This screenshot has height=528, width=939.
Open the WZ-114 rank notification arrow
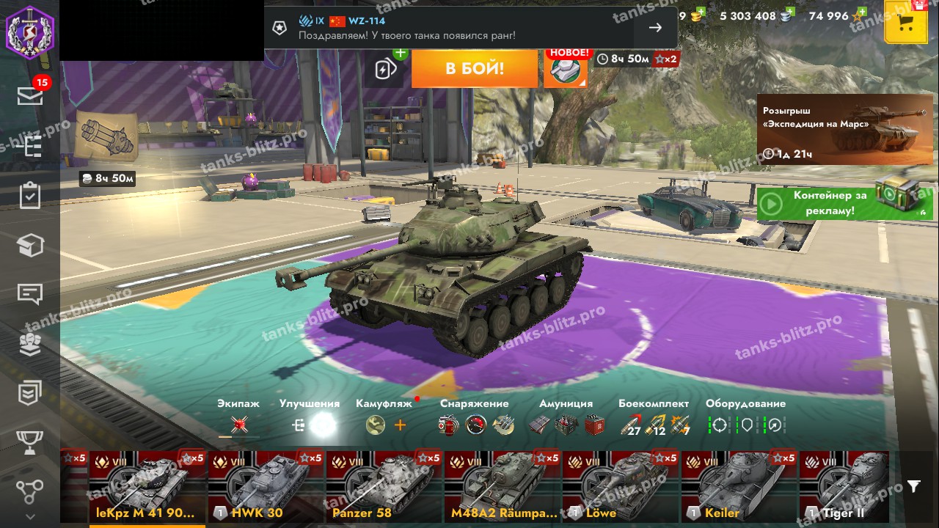pos(655,28)
